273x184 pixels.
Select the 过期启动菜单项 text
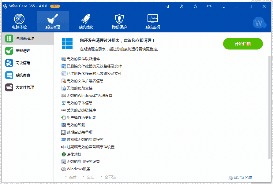80,132
